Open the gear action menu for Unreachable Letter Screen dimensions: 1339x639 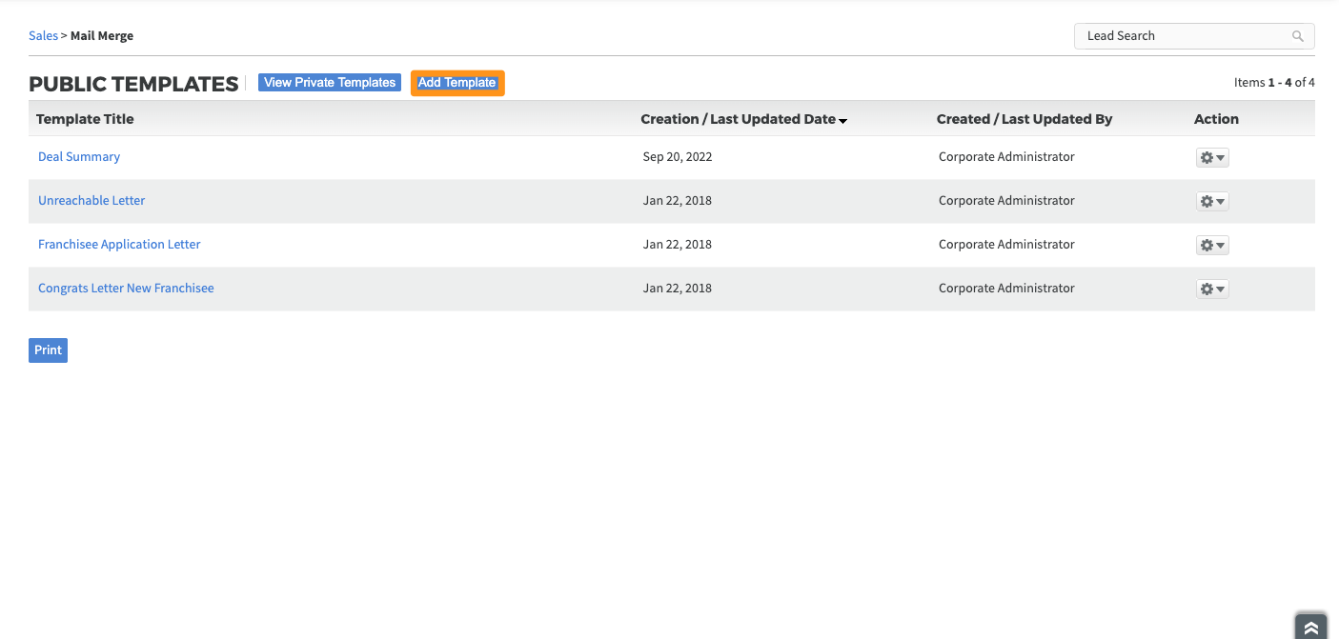[1211, 202]
